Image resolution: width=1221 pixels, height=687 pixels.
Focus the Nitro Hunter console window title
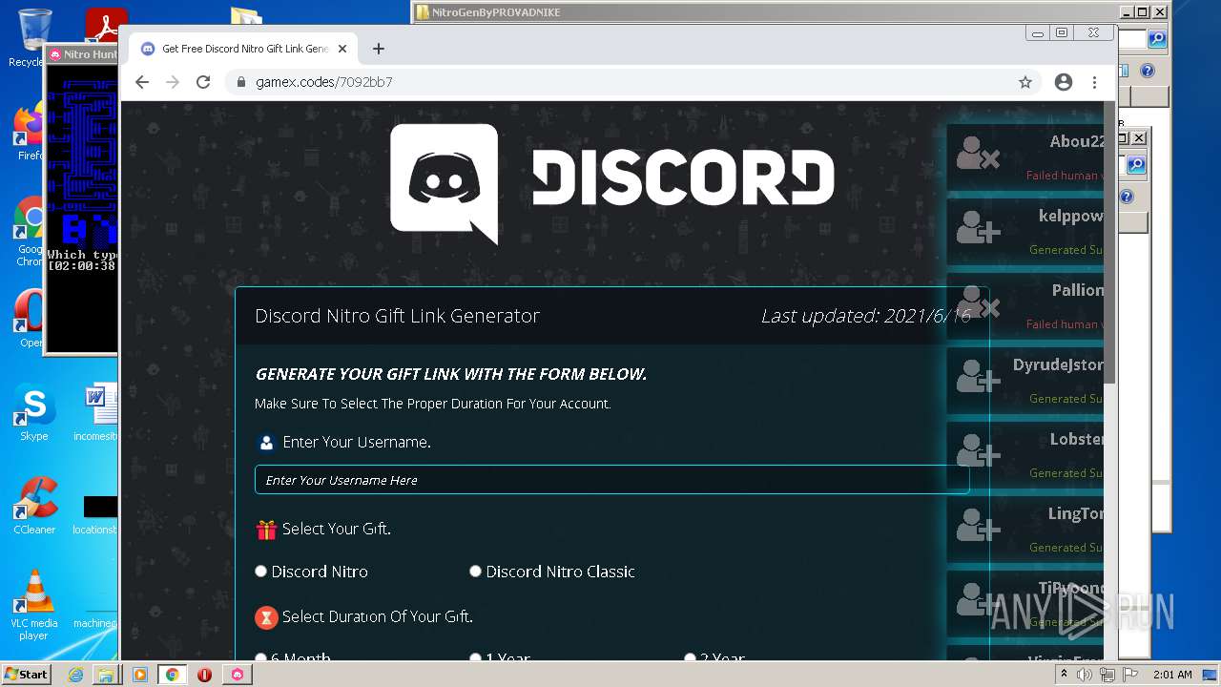(84, 54)
